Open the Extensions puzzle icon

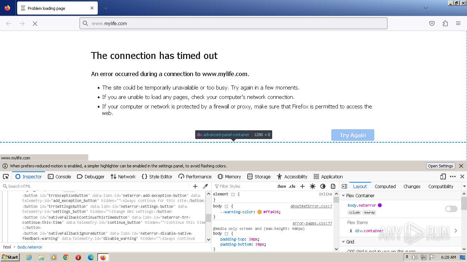tap(445, 23)
